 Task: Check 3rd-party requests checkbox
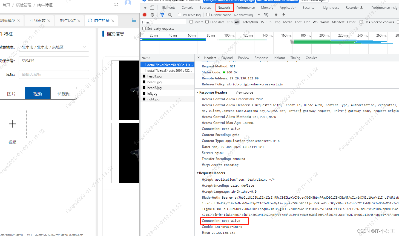pos(144,28)
